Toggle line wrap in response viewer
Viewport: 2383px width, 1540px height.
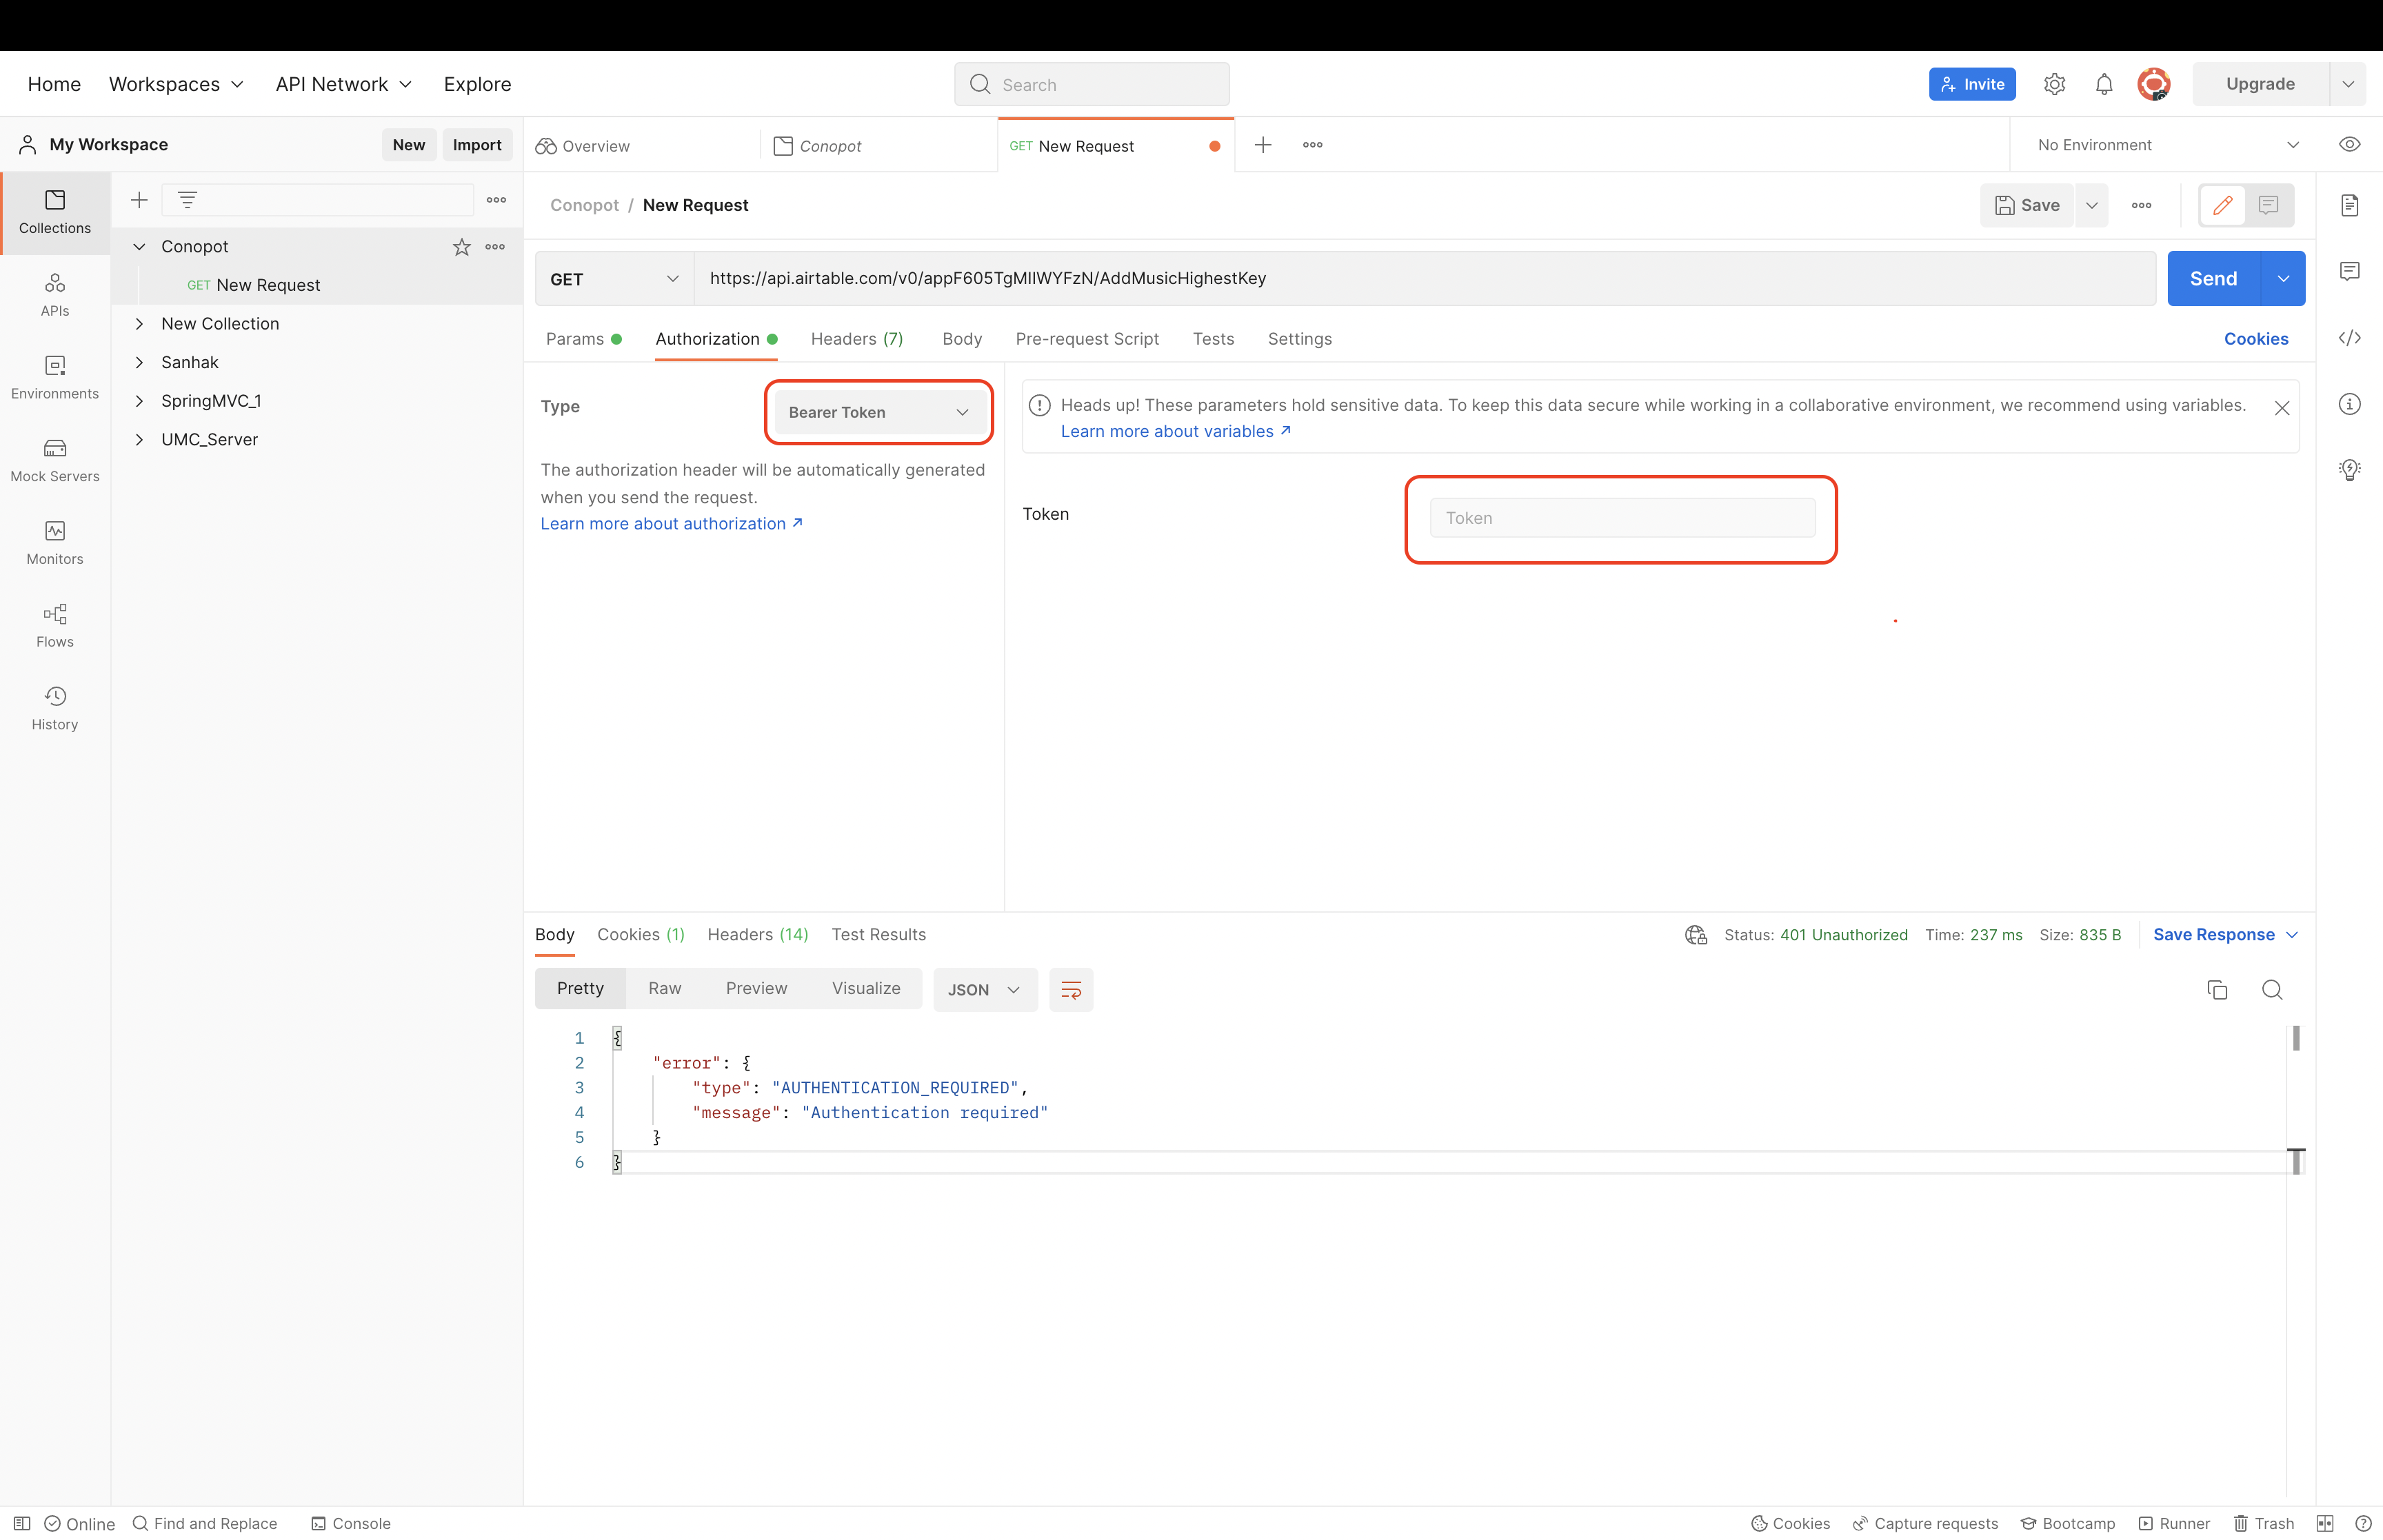[1070, 990]
